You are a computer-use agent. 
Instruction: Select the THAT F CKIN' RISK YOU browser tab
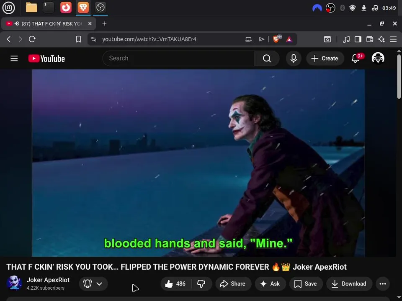pos(49,23)
